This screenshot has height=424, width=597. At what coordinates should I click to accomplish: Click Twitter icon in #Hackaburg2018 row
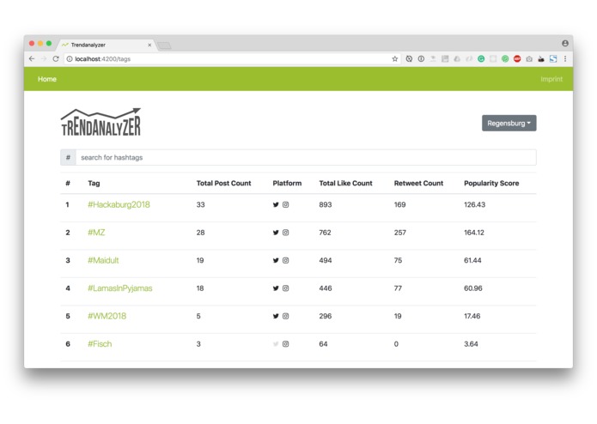coord(276,204)
